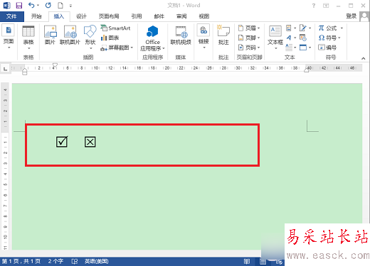This screenshot has width=370, height=266.
Task: Open the 文件 file menu
Action: pyautogui.click(x=11, y=16)
